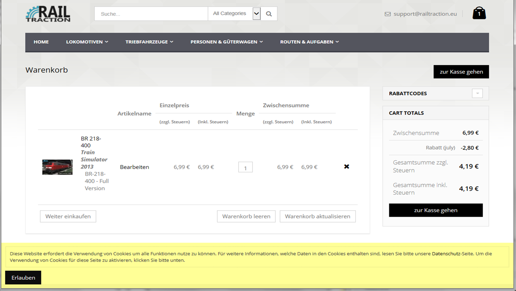516x291 pixels.
Task: Go to the Home menu item
Action: pyautogui.click(x=41, y=42)
